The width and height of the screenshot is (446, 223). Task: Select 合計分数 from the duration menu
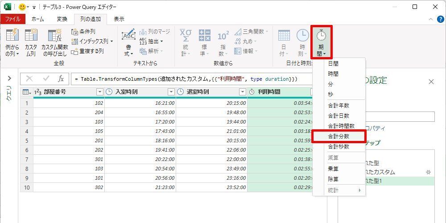[339, 136]
